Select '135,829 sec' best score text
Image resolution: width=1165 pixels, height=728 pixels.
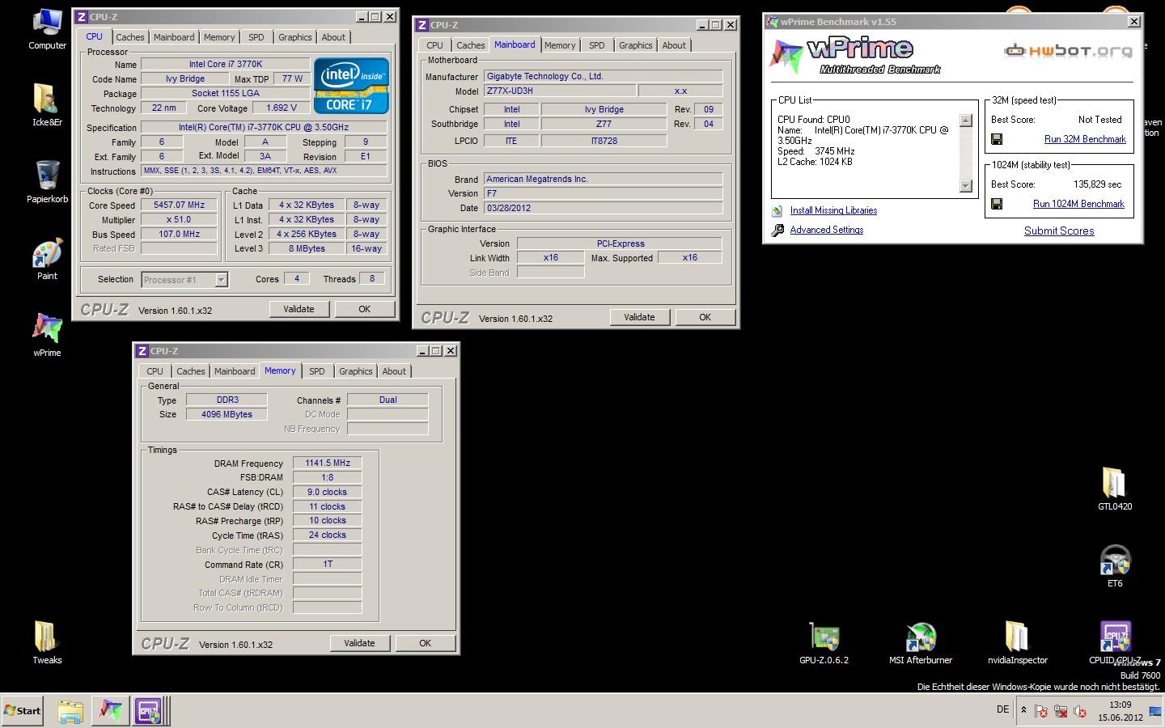[1098, 184]
